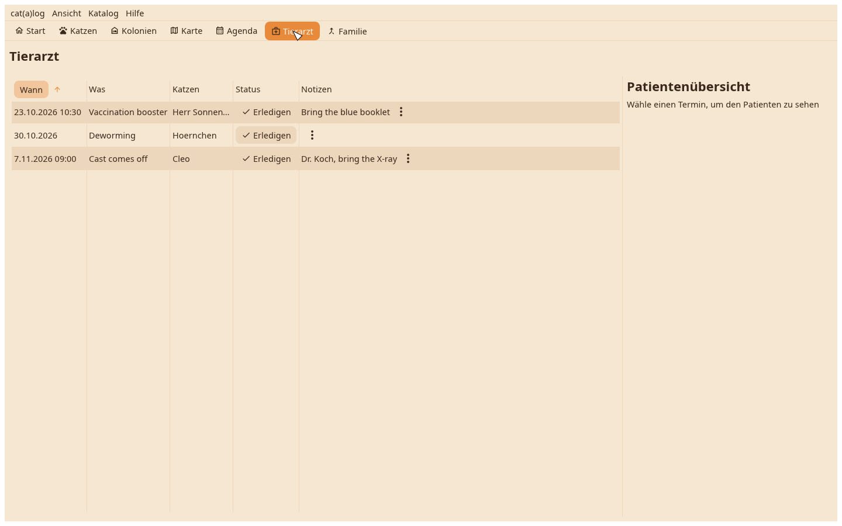
Task: Click the Cast comes off cell
Action: coord(118,158)
